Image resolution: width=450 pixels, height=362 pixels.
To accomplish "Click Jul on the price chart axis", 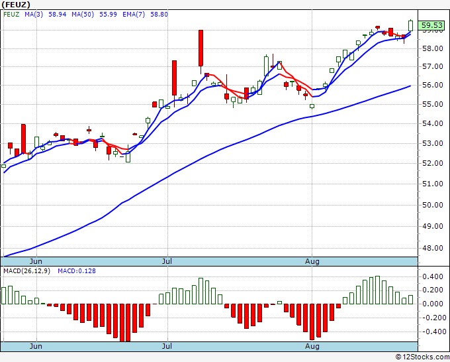I will tap(167, 261).
